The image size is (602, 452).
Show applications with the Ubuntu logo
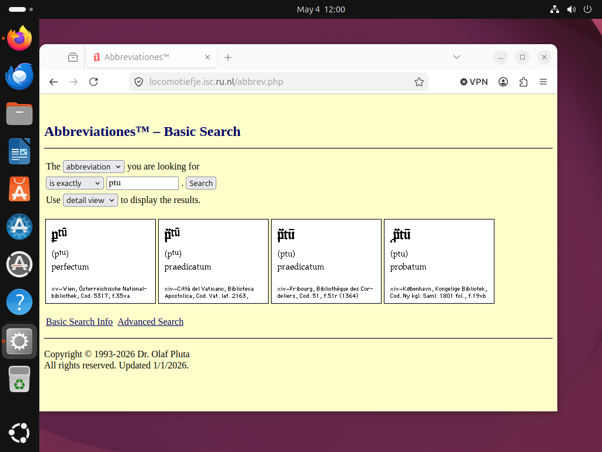pos(19,433)
